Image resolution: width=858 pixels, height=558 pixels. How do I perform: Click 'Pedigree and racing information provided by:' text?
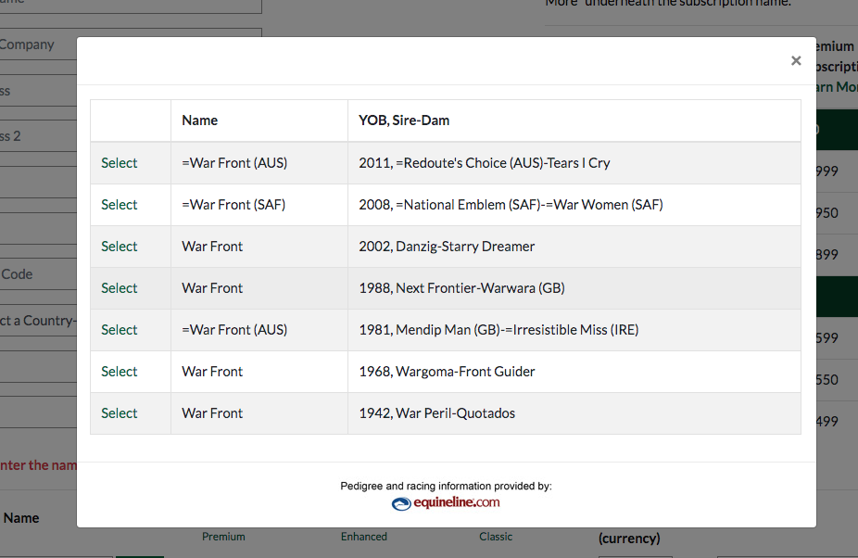[446, 486]
